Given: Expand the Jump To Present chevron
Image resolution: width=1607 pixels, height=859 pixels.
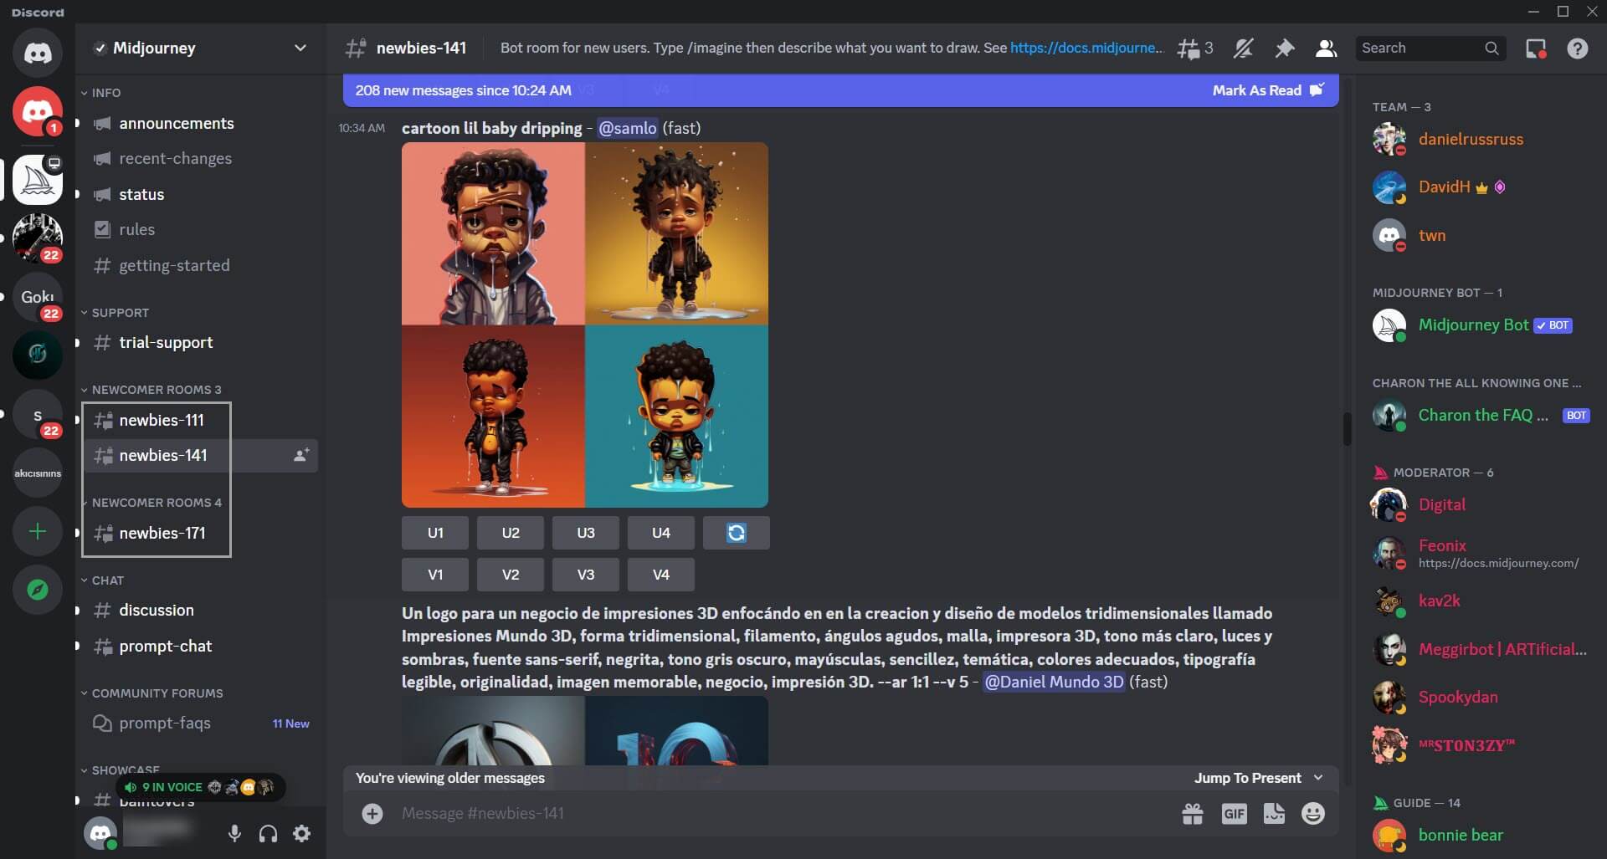Looking at the screenshot, I should (1317, 777).
